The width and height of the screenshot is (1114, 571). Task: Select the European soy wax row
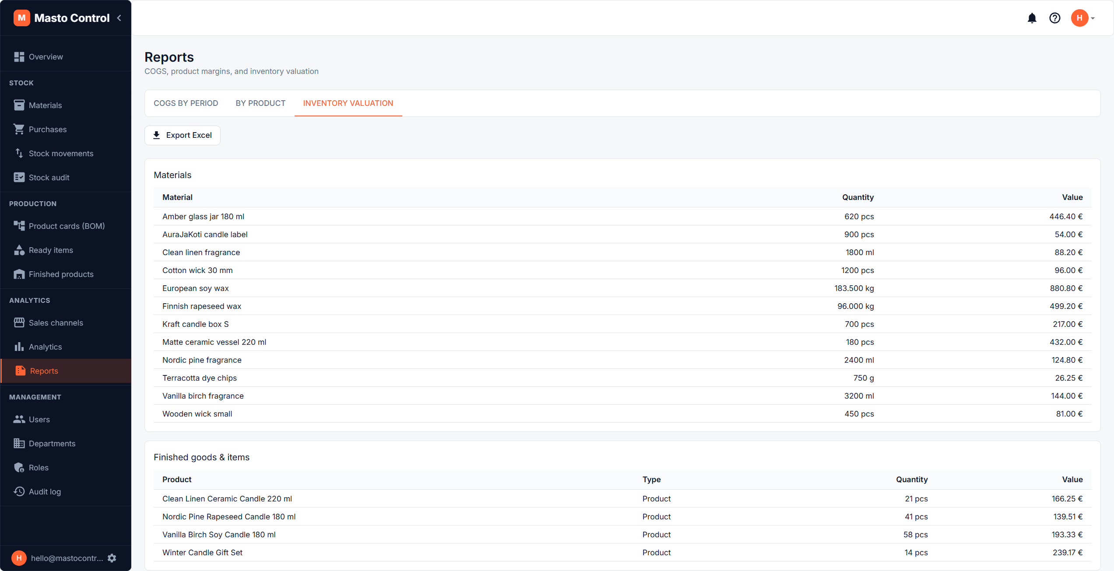[x=622, y=288]
